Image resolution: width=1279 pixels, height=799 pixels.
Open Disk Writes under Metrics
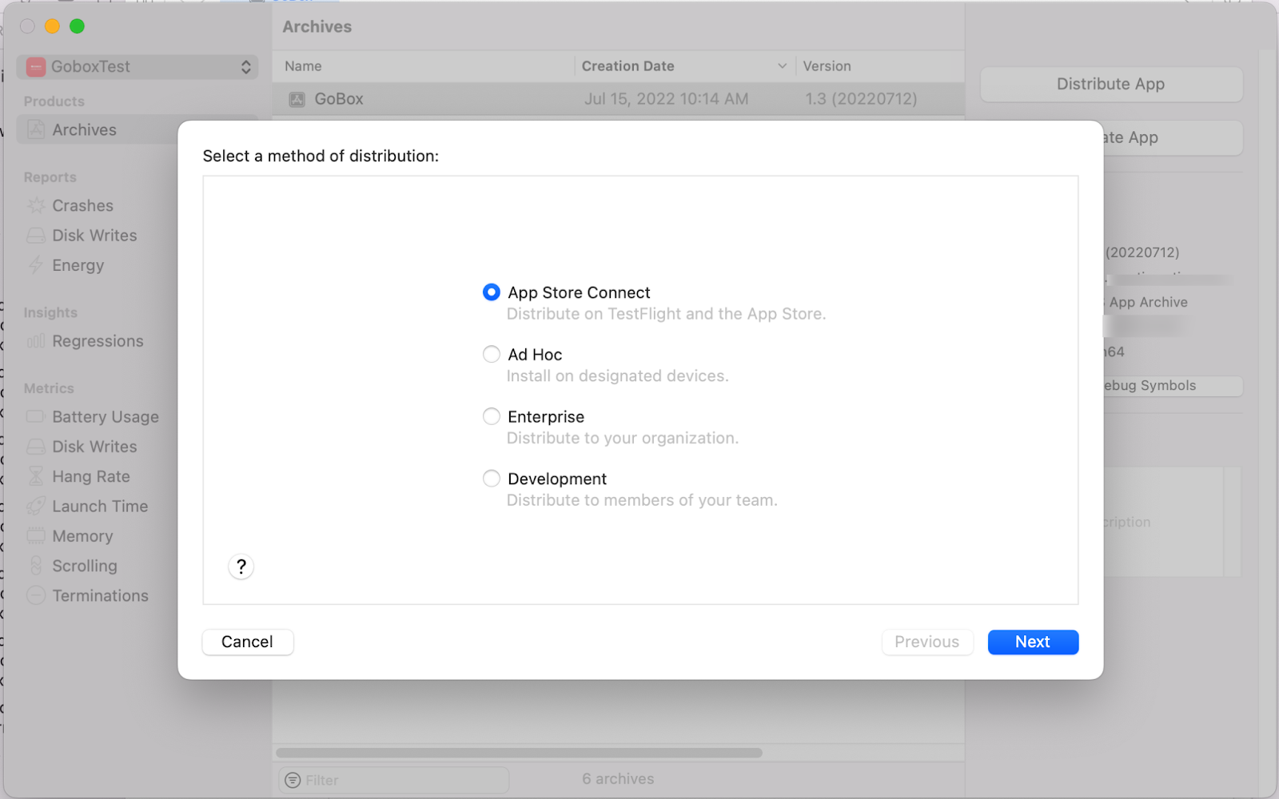[x=94, y=447]
